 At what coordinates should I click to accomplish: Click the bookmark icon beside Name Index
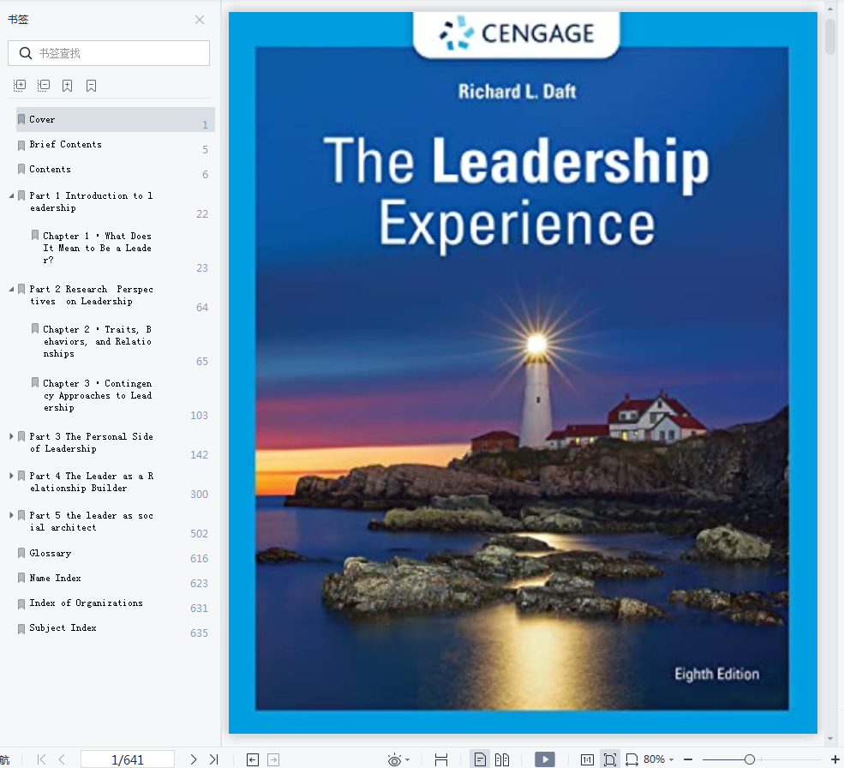[x=21, y=578]
